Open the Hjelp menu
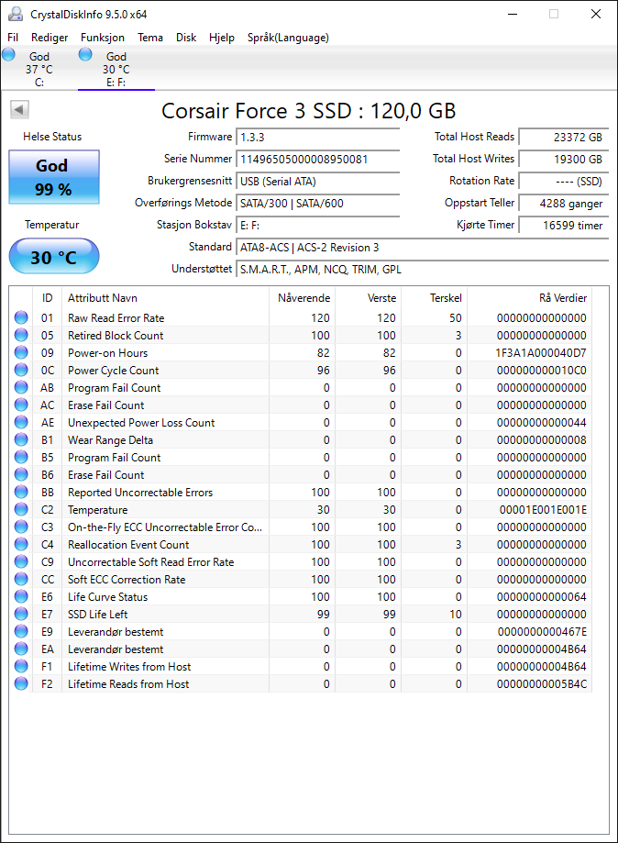Viewport: 618px width, 843px height. [x=221, y=37]
